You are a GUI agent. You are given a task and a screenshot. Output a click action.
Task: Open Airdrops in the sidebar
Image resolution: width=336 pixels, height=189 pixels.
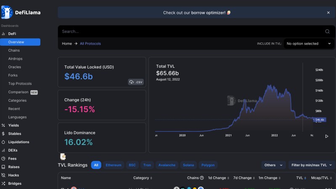pyautogui.click(x=15, y=59)
